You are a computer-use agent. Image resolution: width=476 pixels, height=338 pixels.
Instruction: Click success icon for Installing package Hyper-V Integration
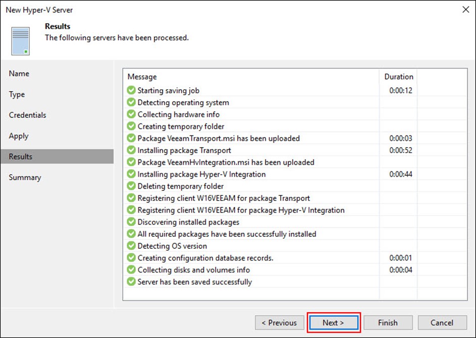(131, 174)
